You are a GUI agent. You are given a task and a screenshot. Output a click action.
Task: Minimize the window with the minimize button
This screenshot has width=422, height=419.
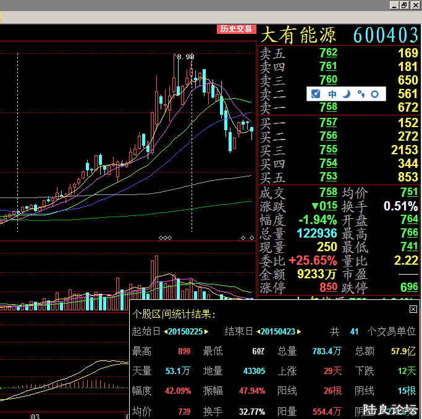click(394, 5)
